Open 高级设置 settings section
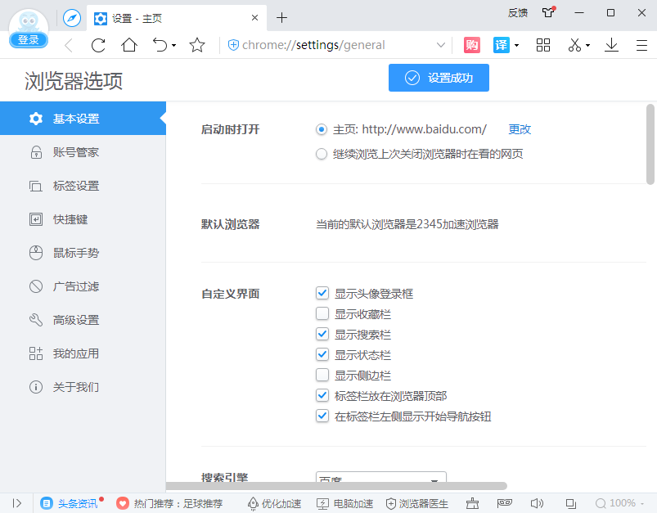The width and height of the screenshot is (657, 513). tap(83, 320)
